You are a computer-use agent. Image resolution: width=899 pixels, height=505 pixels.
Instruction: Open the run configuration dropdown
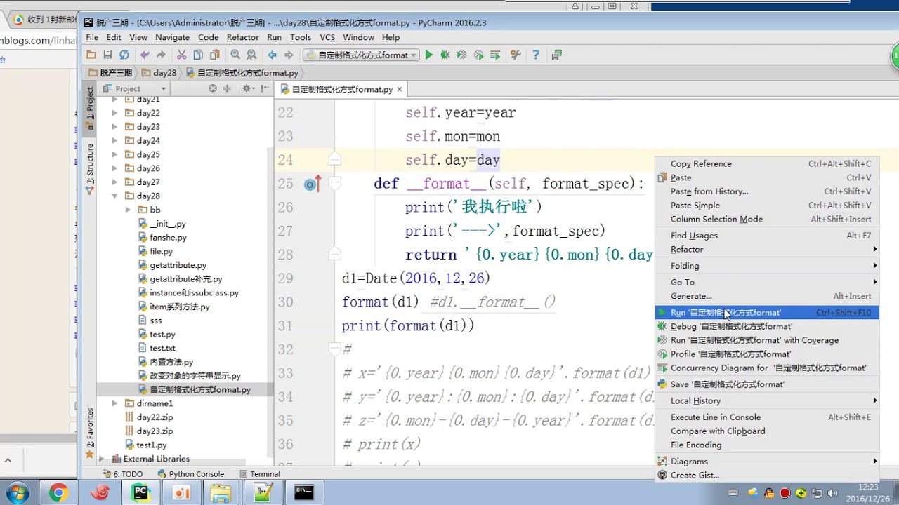pyautogui.click(x=361, y=55)
